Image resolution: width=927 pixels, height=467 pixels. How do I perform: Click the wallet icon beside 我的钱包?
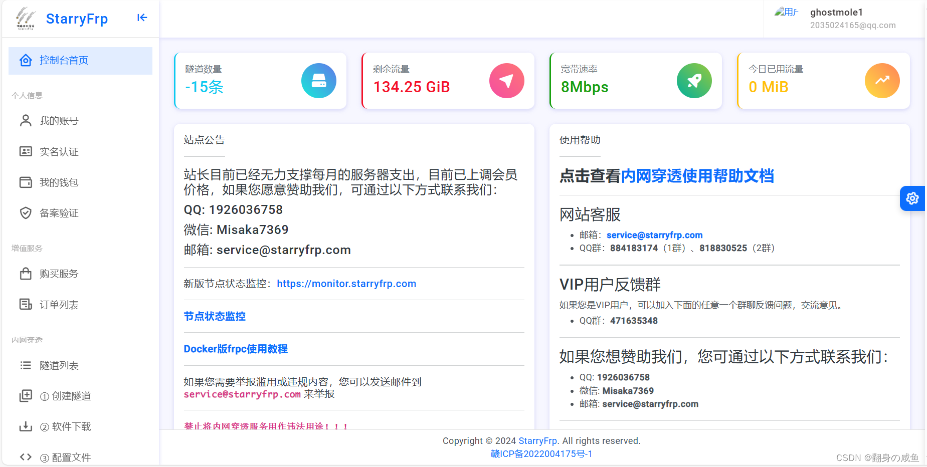point(26,182)
